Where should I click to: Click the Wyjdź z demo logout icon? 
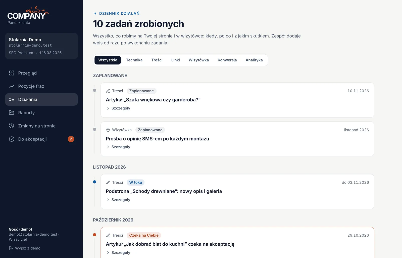(11, 248)
